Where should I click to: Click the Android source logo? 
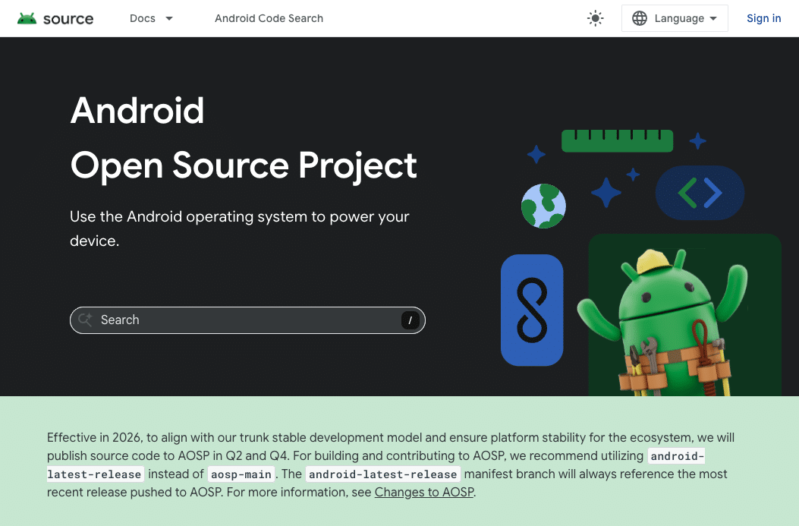pos(55,18)
